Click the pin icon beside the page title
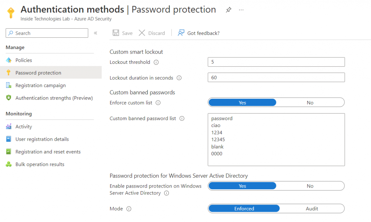 [x=228, y=10]
